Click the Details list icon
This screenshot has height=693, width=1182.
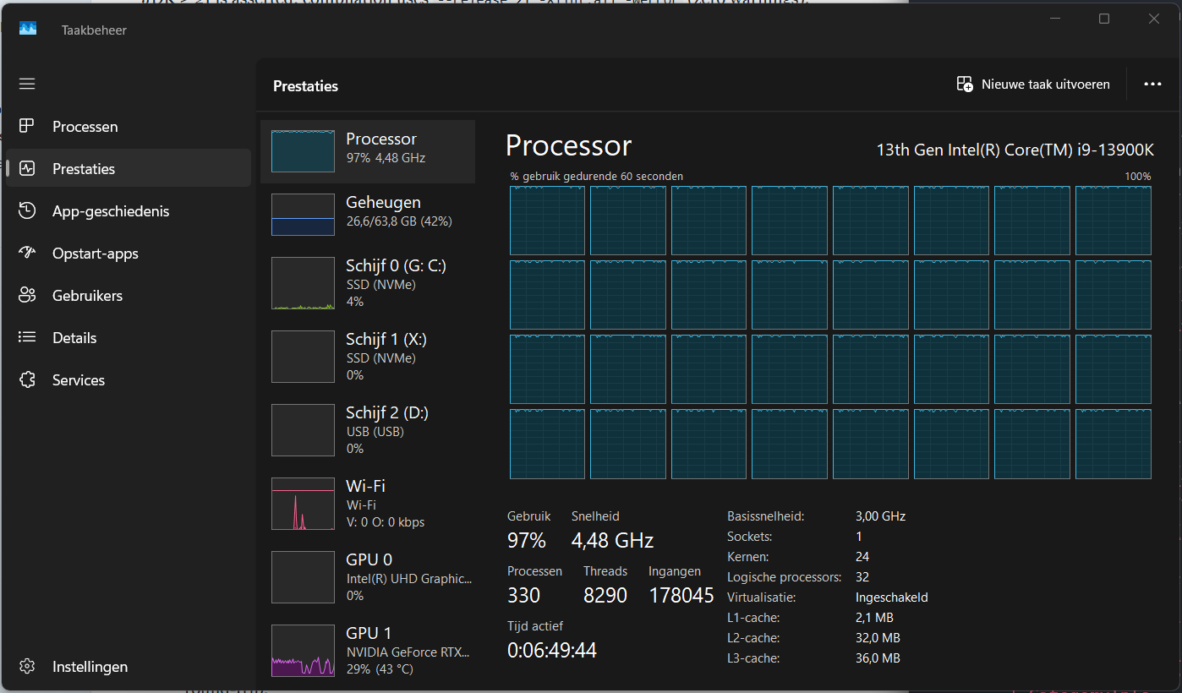click(x=27, y=337)
